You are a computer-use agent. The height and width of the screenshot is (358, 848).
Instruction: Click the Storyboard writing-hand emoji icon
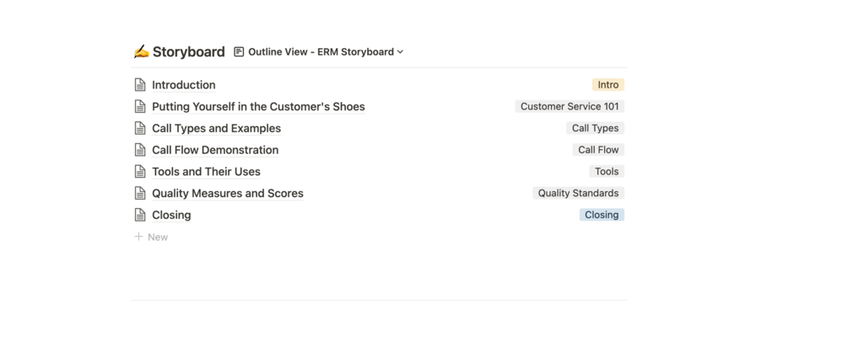[x=141, y=51]
